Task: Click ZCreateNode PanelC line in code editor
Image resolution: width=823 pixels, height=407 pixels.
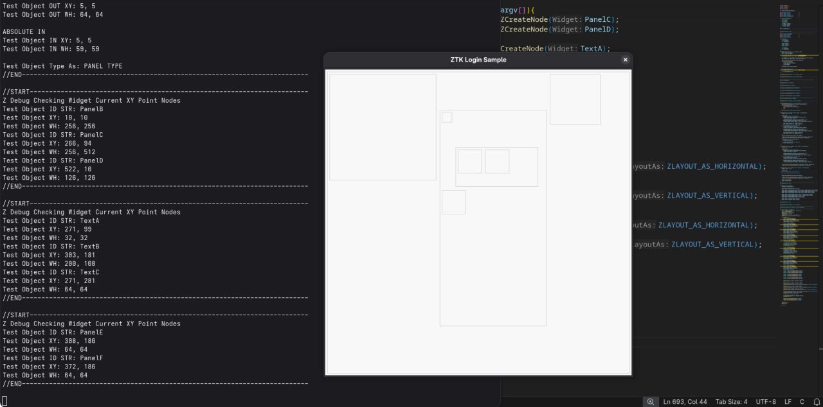Action: point(559,19)
